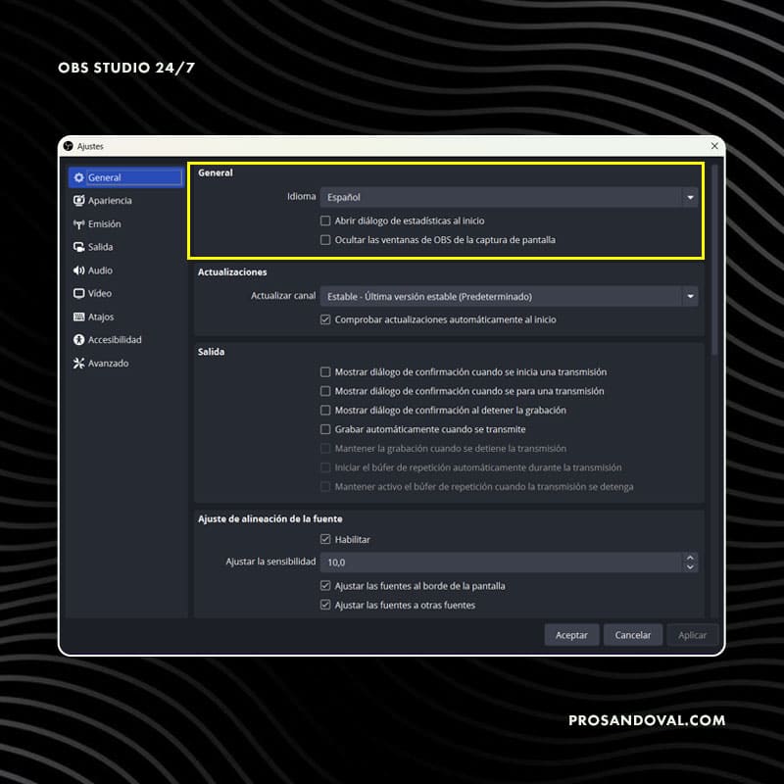Enable Abrir diálogo de estadísticas al inicio

[325, 220]
